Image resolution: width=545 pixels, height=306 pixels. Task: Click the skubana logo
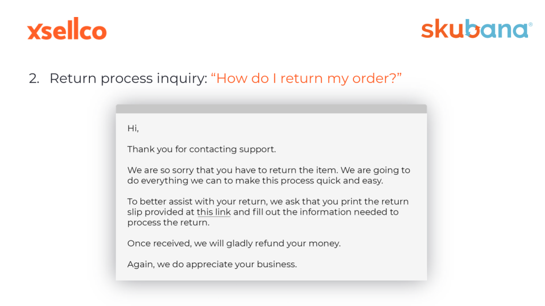point(476,29)
